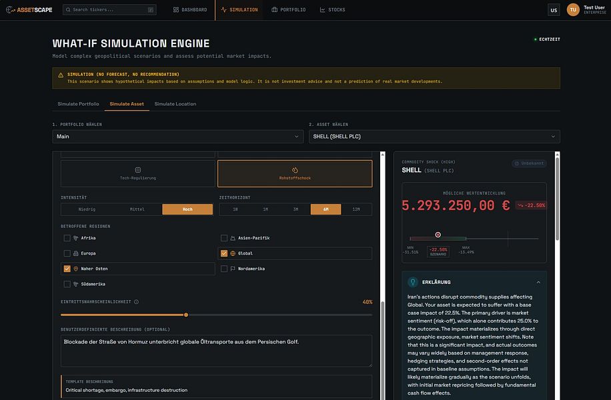Click the Test User Enterprise account name
Viewport: 611px width, 400px height.
tap(594, 10)
